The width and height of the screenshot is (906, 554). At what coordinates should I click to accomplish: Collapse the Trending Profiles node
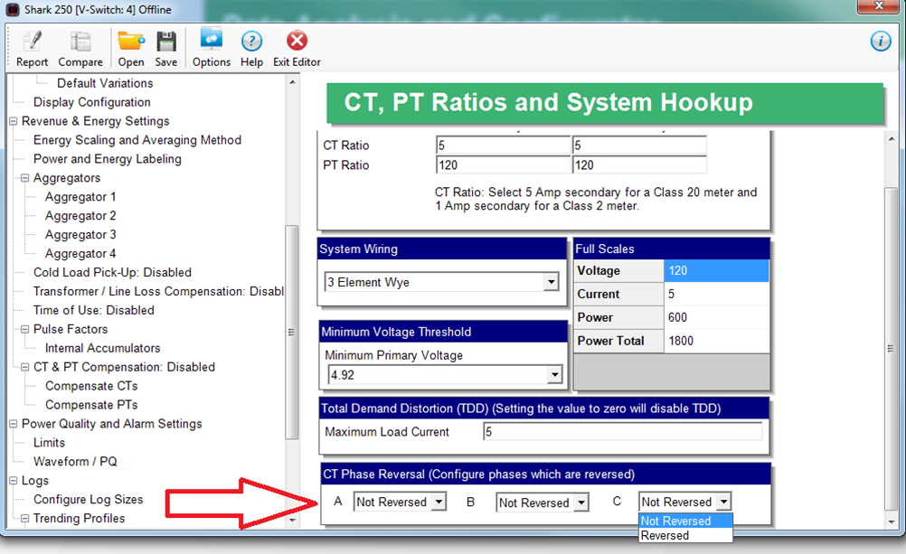pos(24,519)
